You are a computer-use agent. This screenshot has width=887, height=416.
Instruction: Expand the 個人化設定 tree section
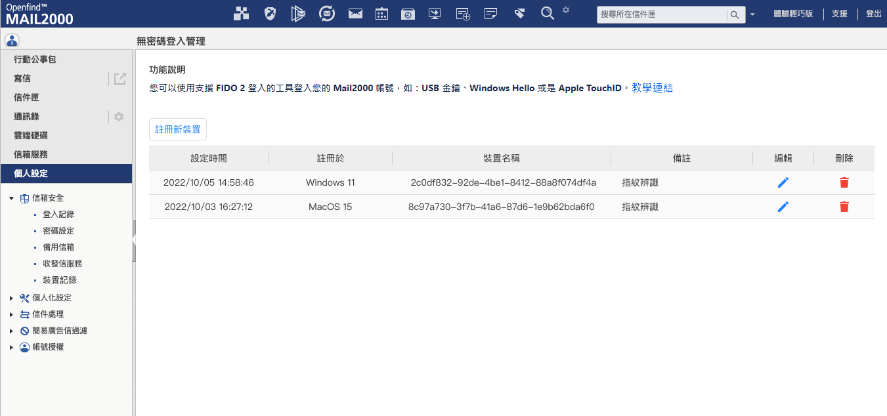pos(11,298)
